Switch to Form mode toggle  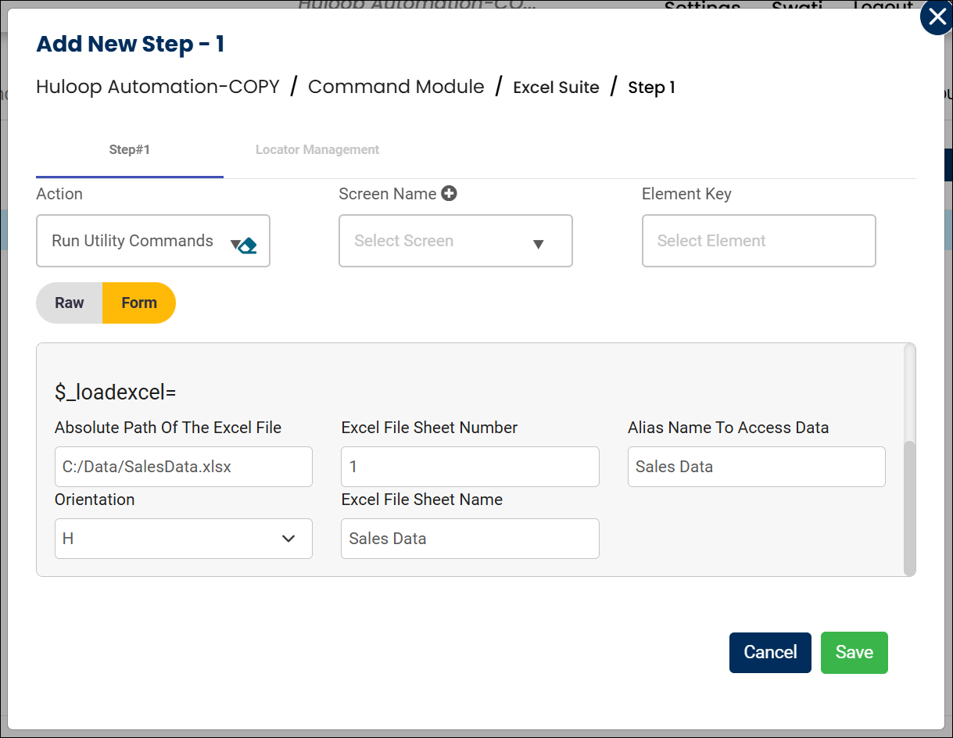pyautogui.click(x=139, y=303)
